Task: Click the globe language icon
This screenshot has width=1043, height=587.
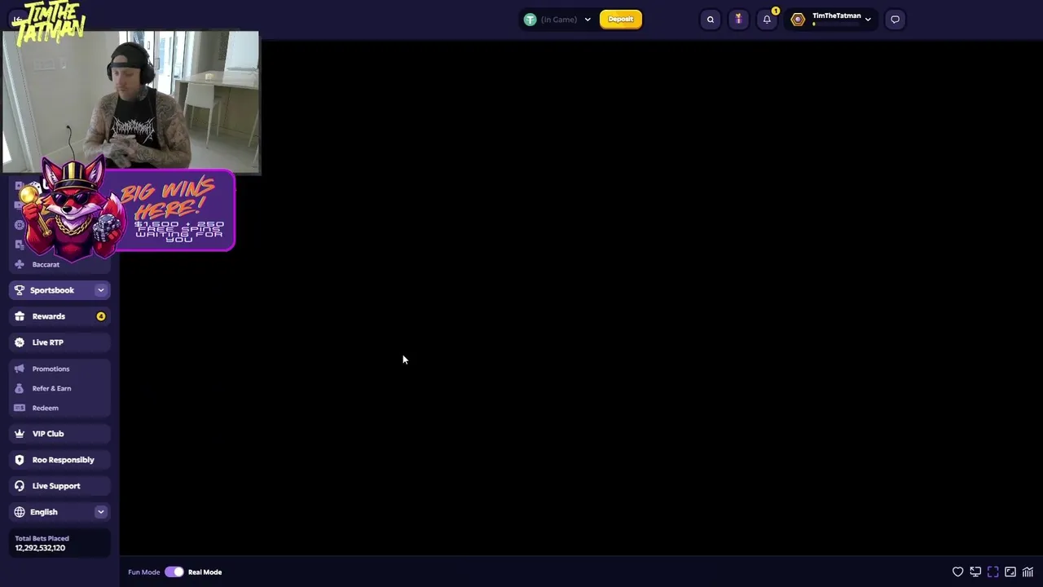Action: tap(20, 512)
